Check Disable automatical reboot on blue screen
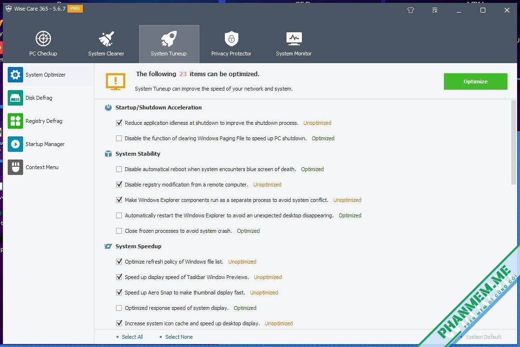The width and height of the screenshot is (520, 347). tap(119, 169)
